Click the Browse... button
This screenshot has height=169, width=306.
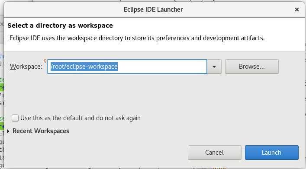pos(252,67)
